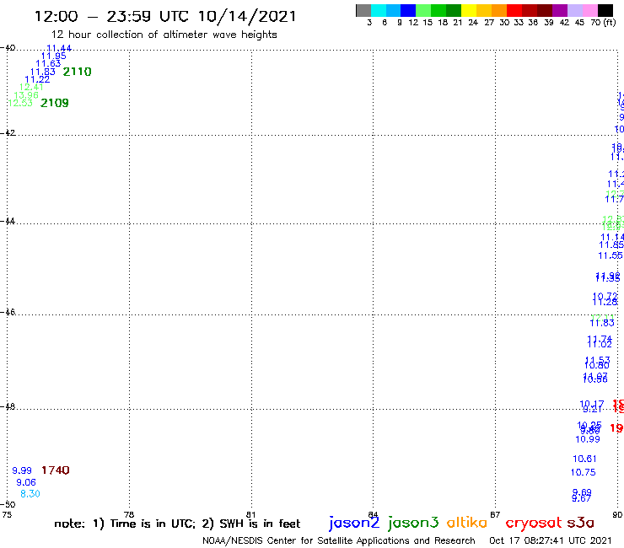Click the bright red legend swatch
The height and width of the screenshot is (548, 624).
[514, 10]
